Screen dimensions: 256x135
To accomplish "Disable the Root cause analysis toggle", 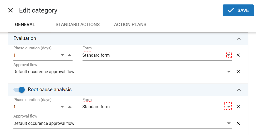I will (19, 90).
